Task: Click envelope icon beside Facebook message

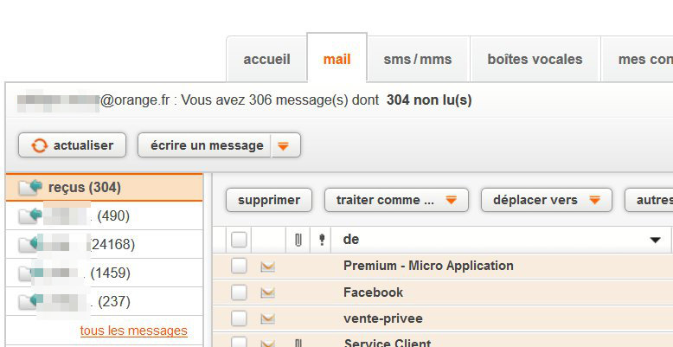Action: point(267,292)
